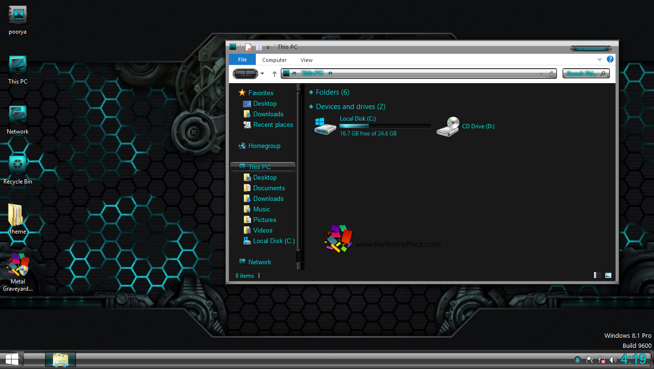Viewport: 654px width, 369px height.
Task: Select the Metal Graveyard installer desktop icon
Action: click(18, 265)
